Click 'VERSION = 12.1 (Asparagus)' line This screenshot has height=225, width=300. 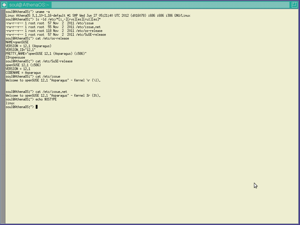pos(28,46)
